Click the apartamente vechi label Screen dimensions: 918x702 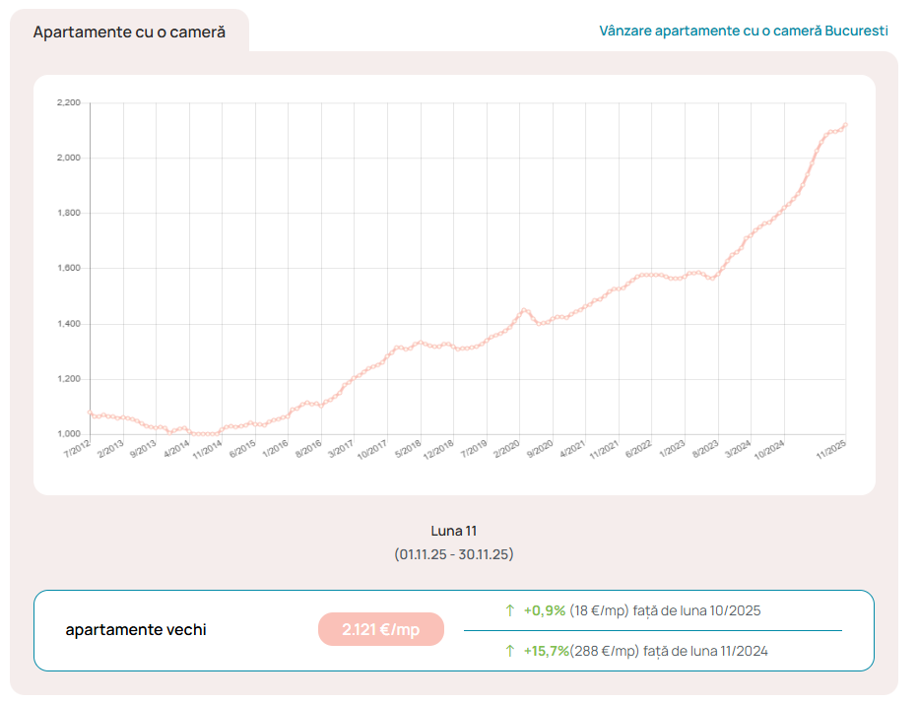(x=136, y=630)
